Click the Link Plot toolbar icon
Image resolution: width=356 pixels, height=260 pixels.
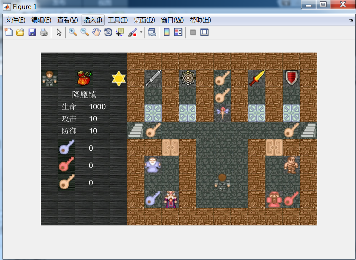[152, 32]
